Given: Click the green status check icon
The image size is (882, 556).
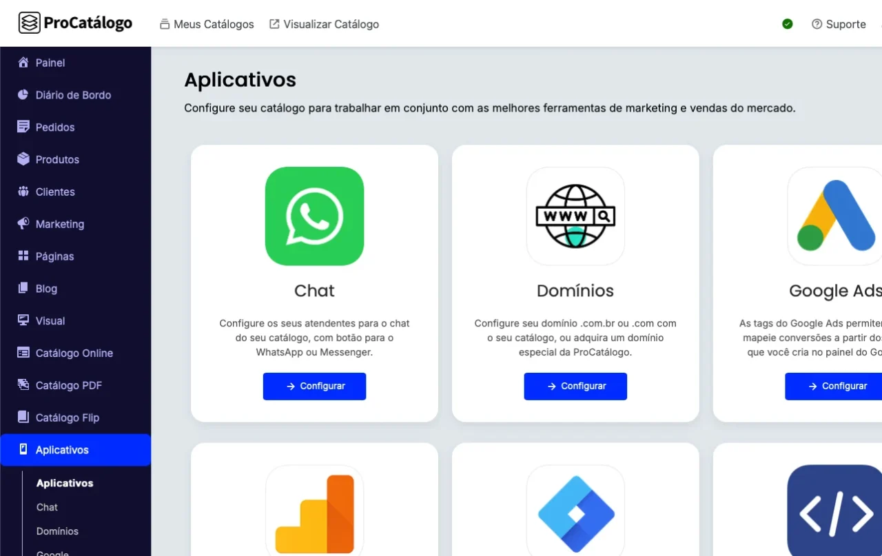Looking at the screenshot, I should [788, 24].
